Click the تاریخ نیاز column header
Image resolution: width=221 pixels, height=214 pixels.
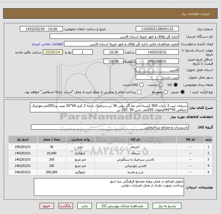pyautogui.click(x=23, y=140)
